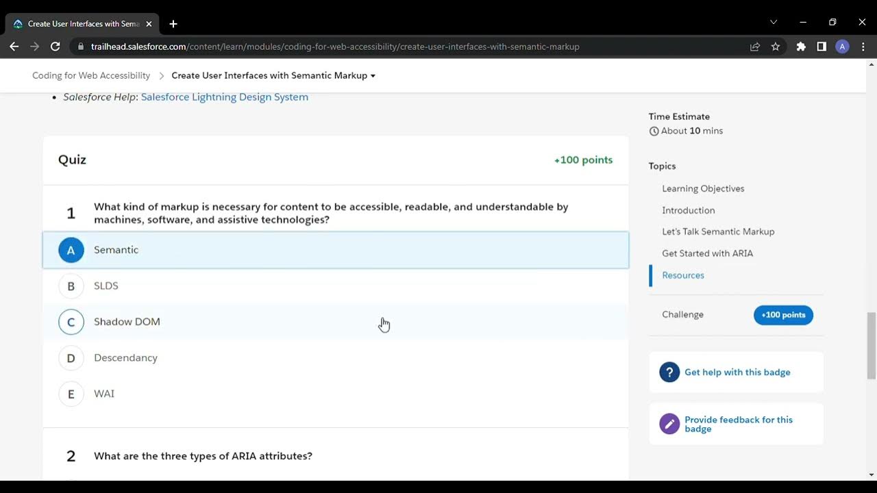Click the page vertical scrollbar thumb
The width and height of the screenshot is (877, 493).
[x=872, y=345]
